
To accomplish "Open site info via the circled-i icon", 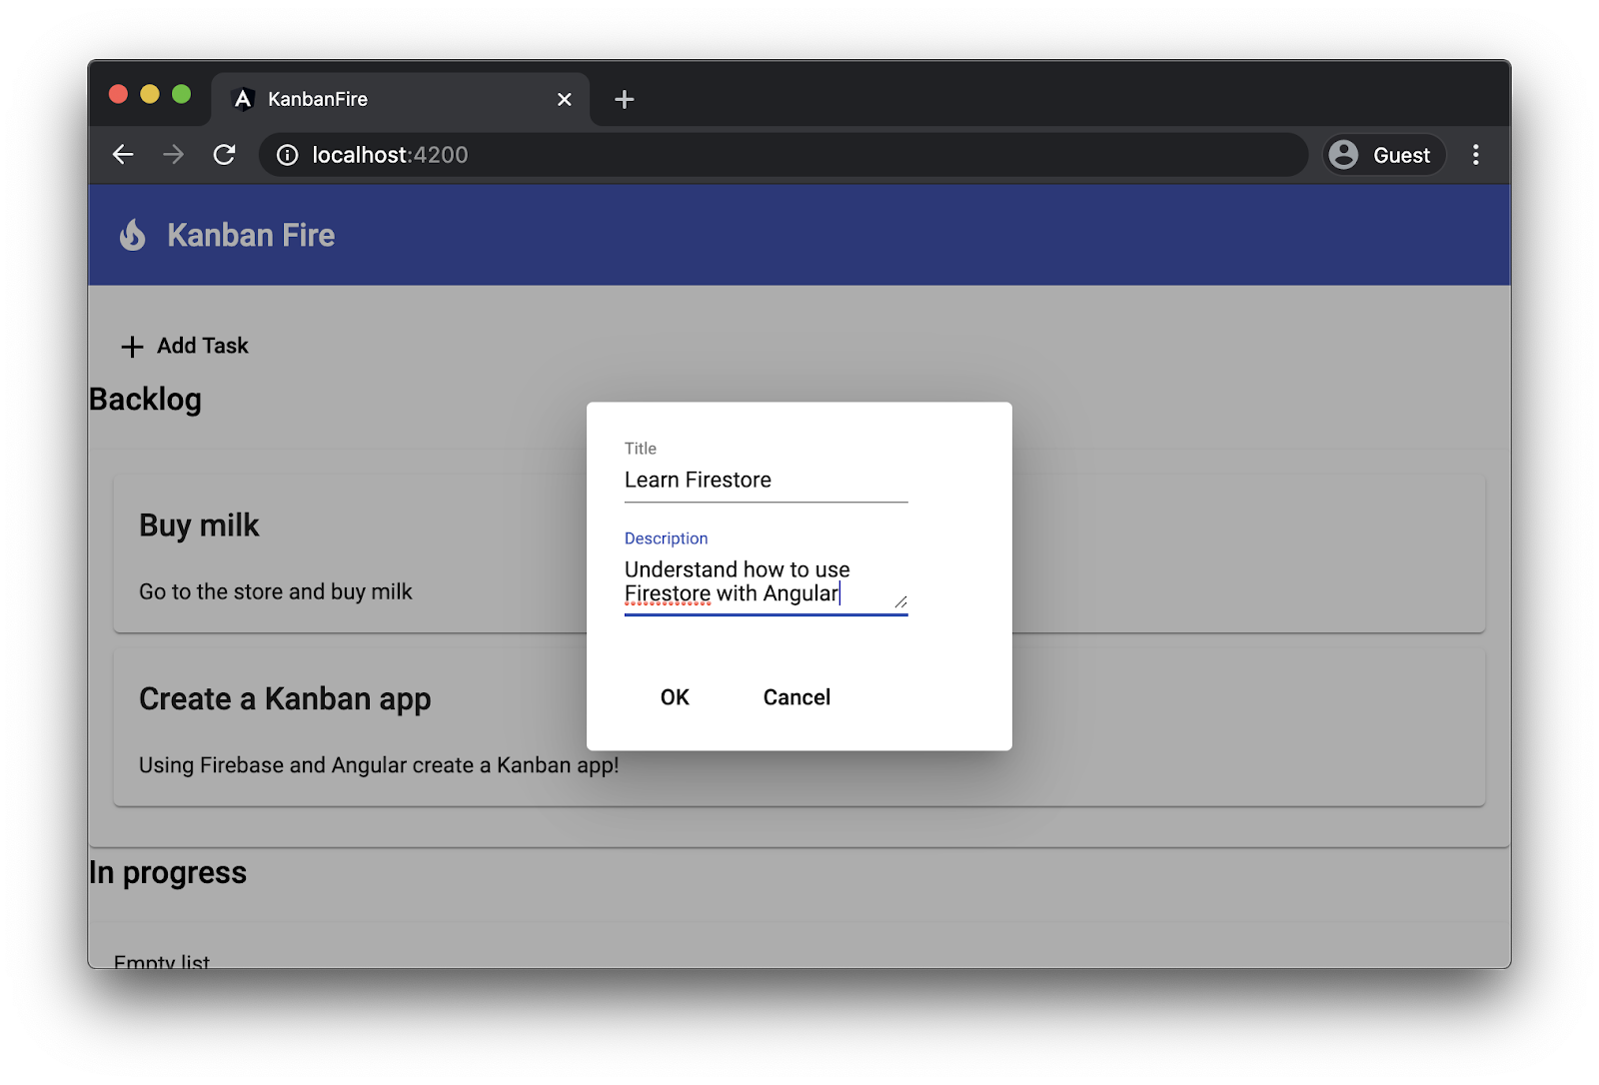I will tap(287, 155).
